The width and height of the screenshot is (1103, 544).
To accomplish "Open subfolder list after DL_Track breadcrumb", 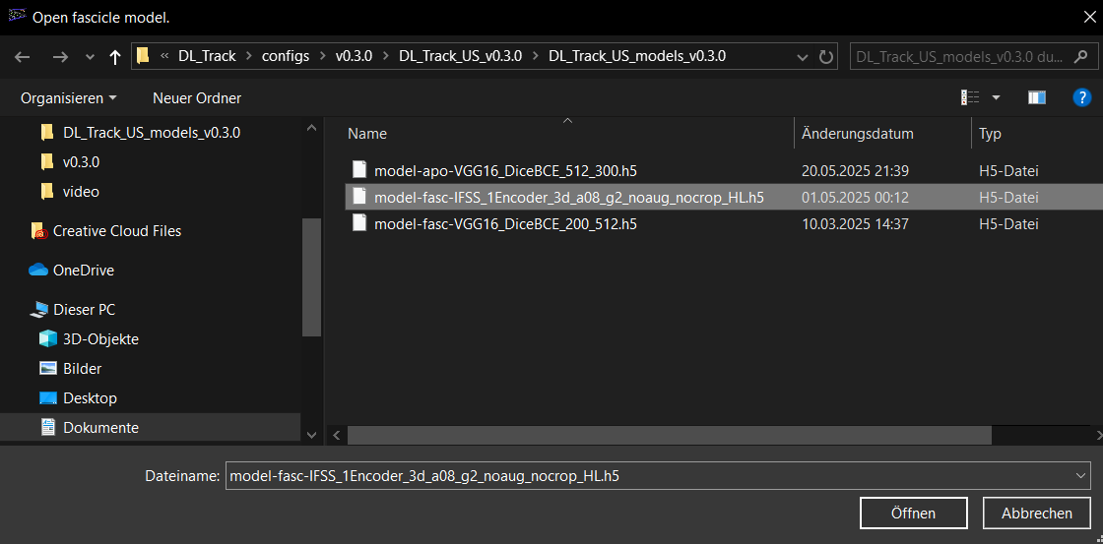I will point(249,57).
